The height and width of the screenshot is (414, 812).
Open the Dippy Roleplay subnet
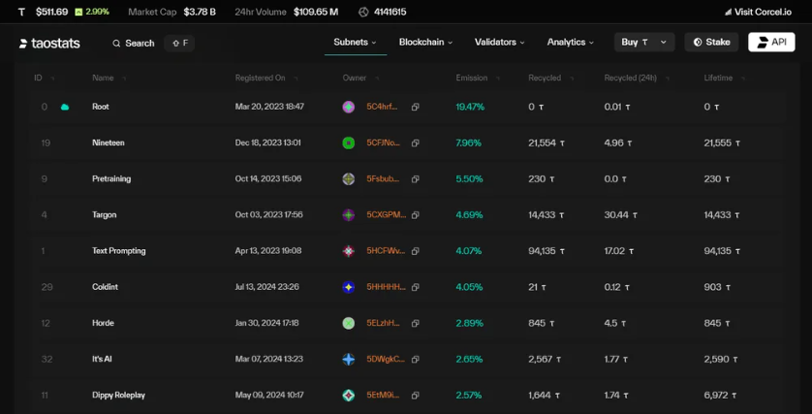click(118, 395)
